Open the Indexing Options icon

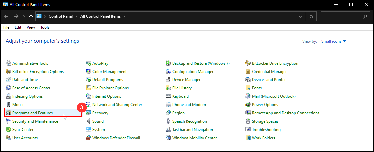[8, 96]
